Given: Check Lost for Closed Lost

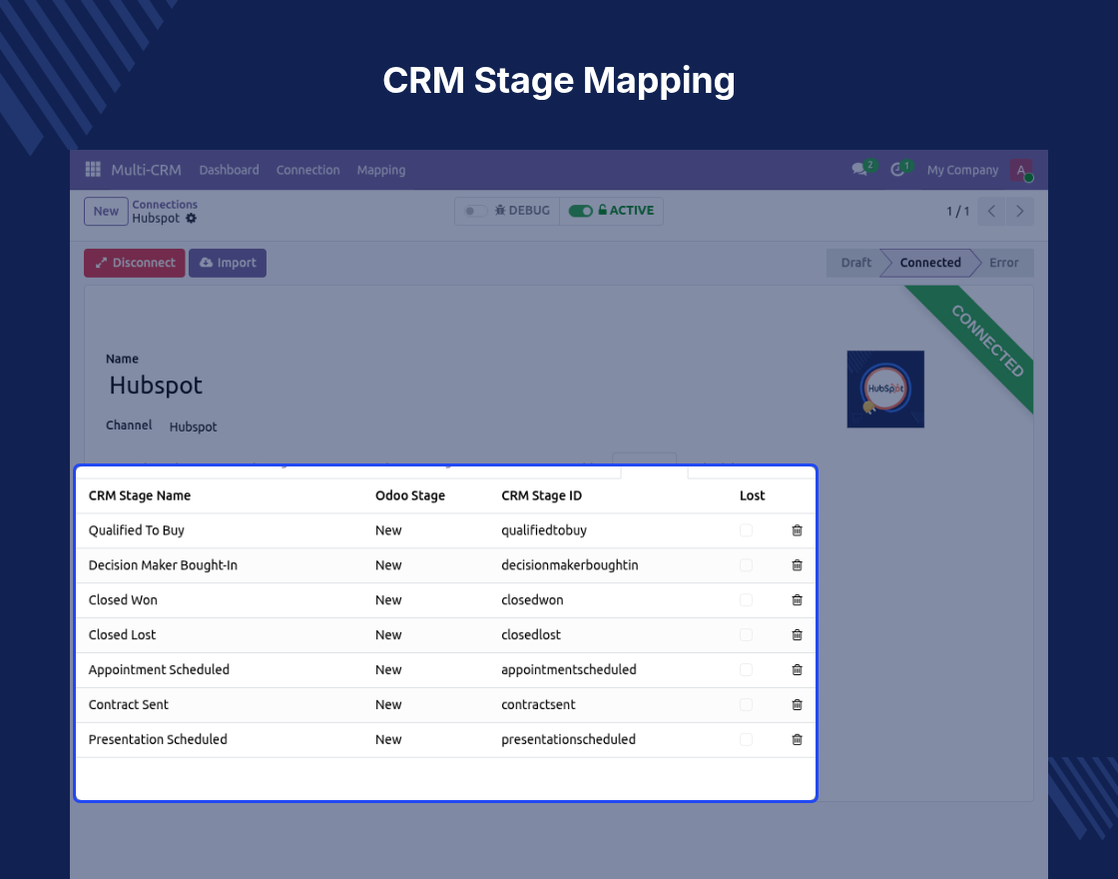Looking at the screenshot, I should click(746, 635).
